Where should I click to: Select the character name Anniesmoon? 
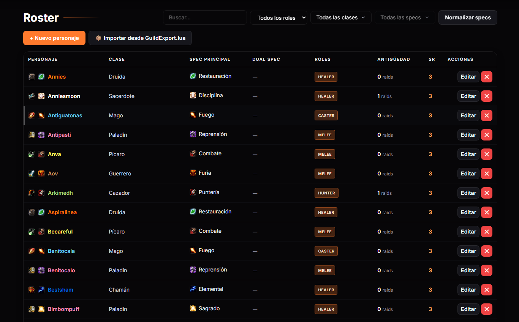point(64,96)
